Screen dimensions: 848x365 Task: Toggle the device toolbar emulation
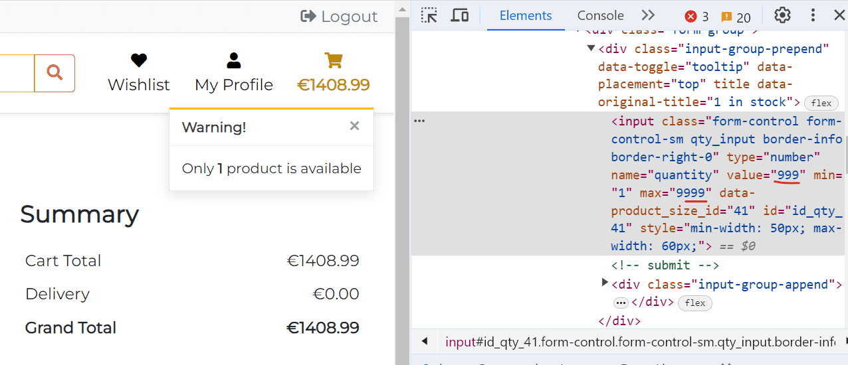[460, 15]
